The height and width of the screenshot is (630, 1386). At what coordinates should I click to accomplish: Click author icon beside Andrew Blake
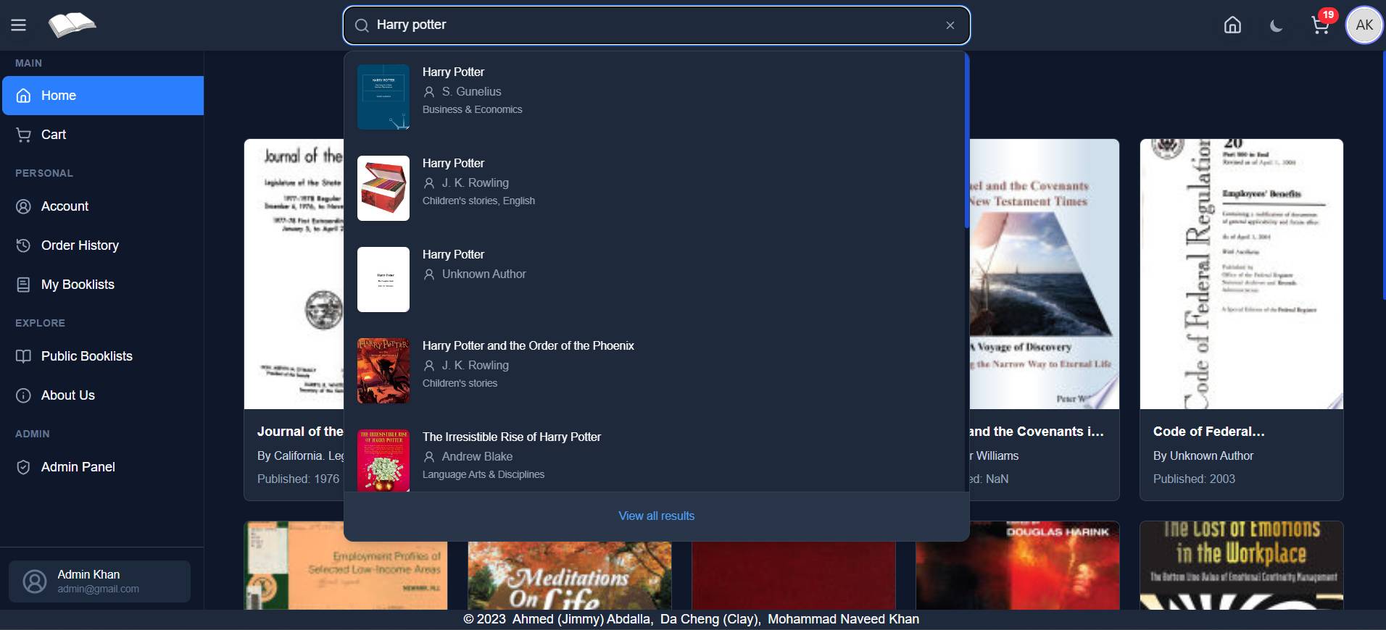tap(429, 457)
